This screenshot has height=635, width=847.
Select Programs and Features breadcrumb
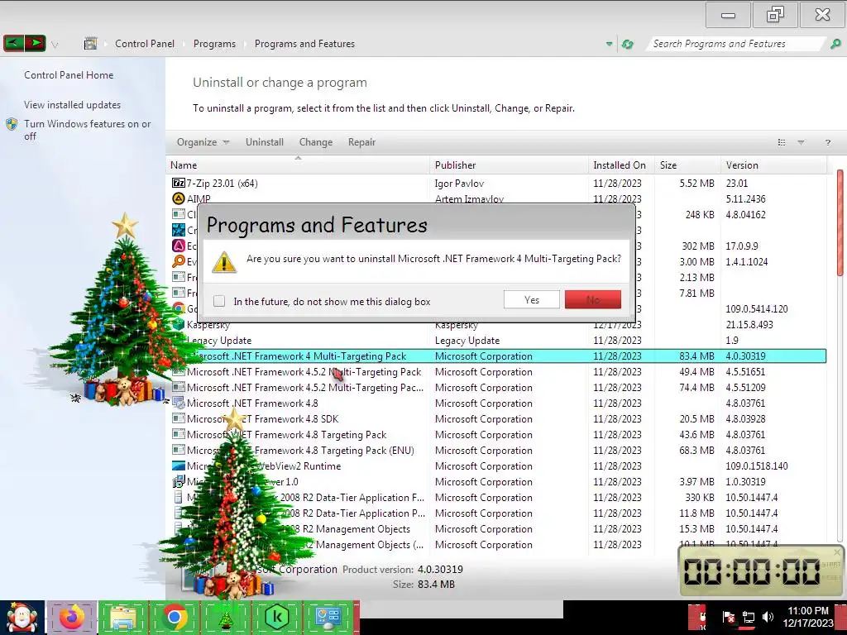pos(304,44)
